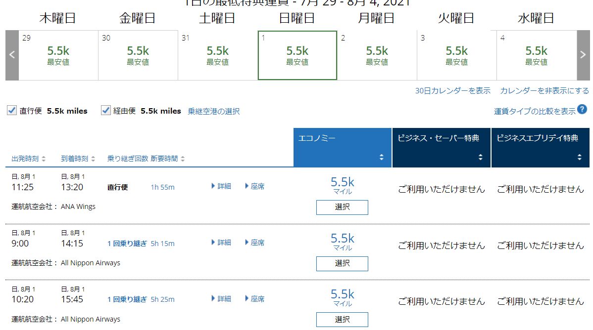Screen dimensions: 593x330
Task: Go to previous week with left arrow
Action: 12,55
